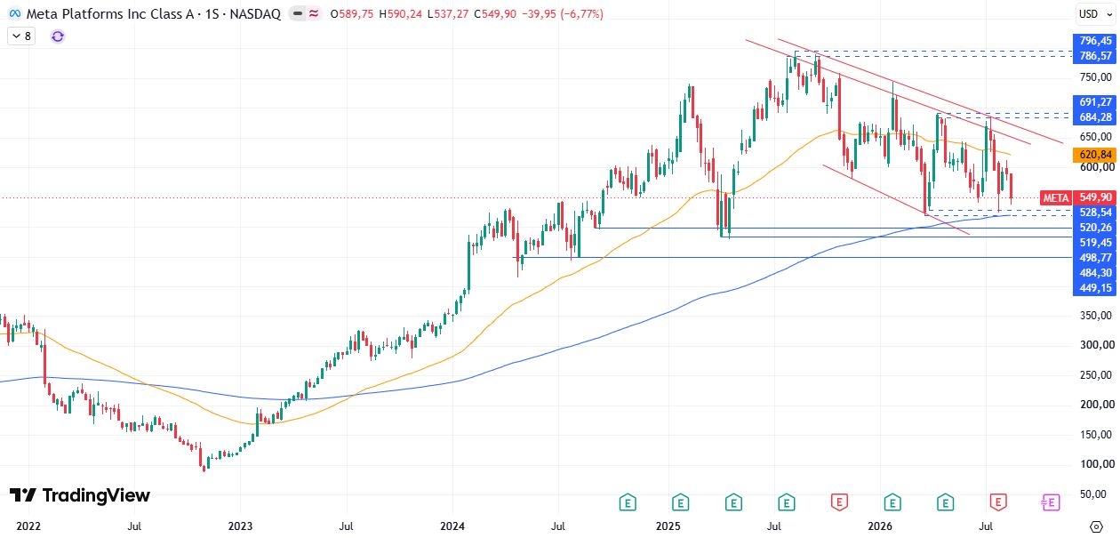Click the 449,15 blue price level label

coord(1094,288)
